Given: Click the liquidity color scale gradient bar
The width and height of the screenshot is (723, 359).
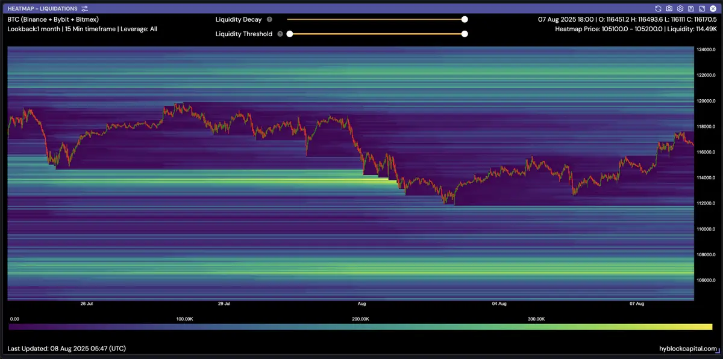Looking at the screenshot, I should [360, 327].
